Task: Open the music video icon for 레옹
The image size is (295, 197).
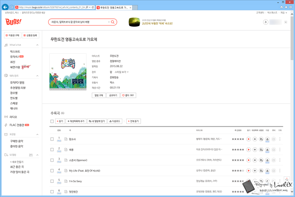Action: pyautogui.click(x=273, y=150)
